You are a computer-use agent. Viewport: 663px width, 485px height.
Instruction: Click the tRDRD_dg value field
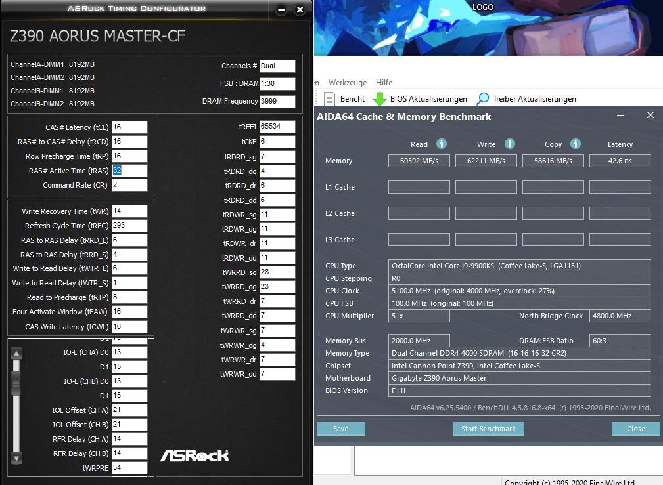[x=277, y=171]
